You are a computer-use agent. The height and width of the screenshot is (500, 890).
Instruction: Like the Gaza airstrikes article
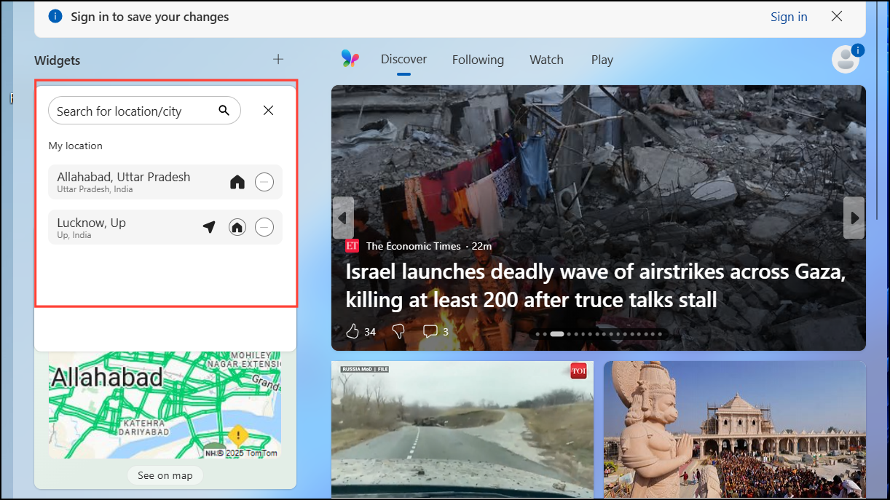coord(352,330)
